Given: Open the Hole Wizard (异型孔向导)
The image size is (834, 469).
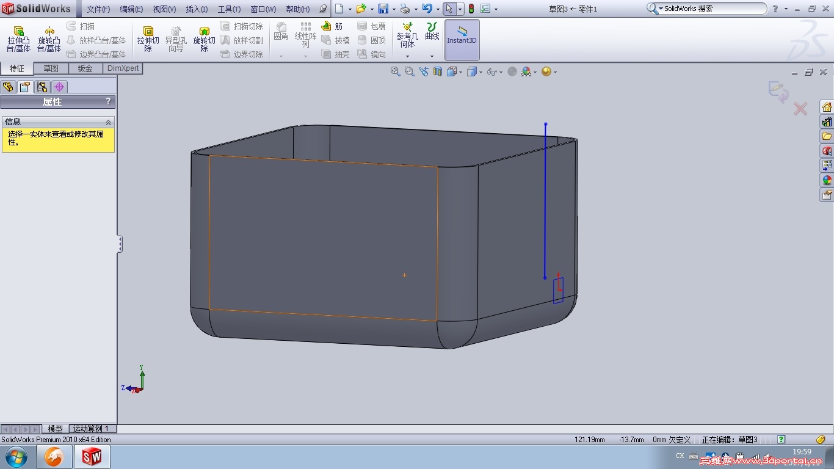Looking at the screenshot, I should [176, 39].
